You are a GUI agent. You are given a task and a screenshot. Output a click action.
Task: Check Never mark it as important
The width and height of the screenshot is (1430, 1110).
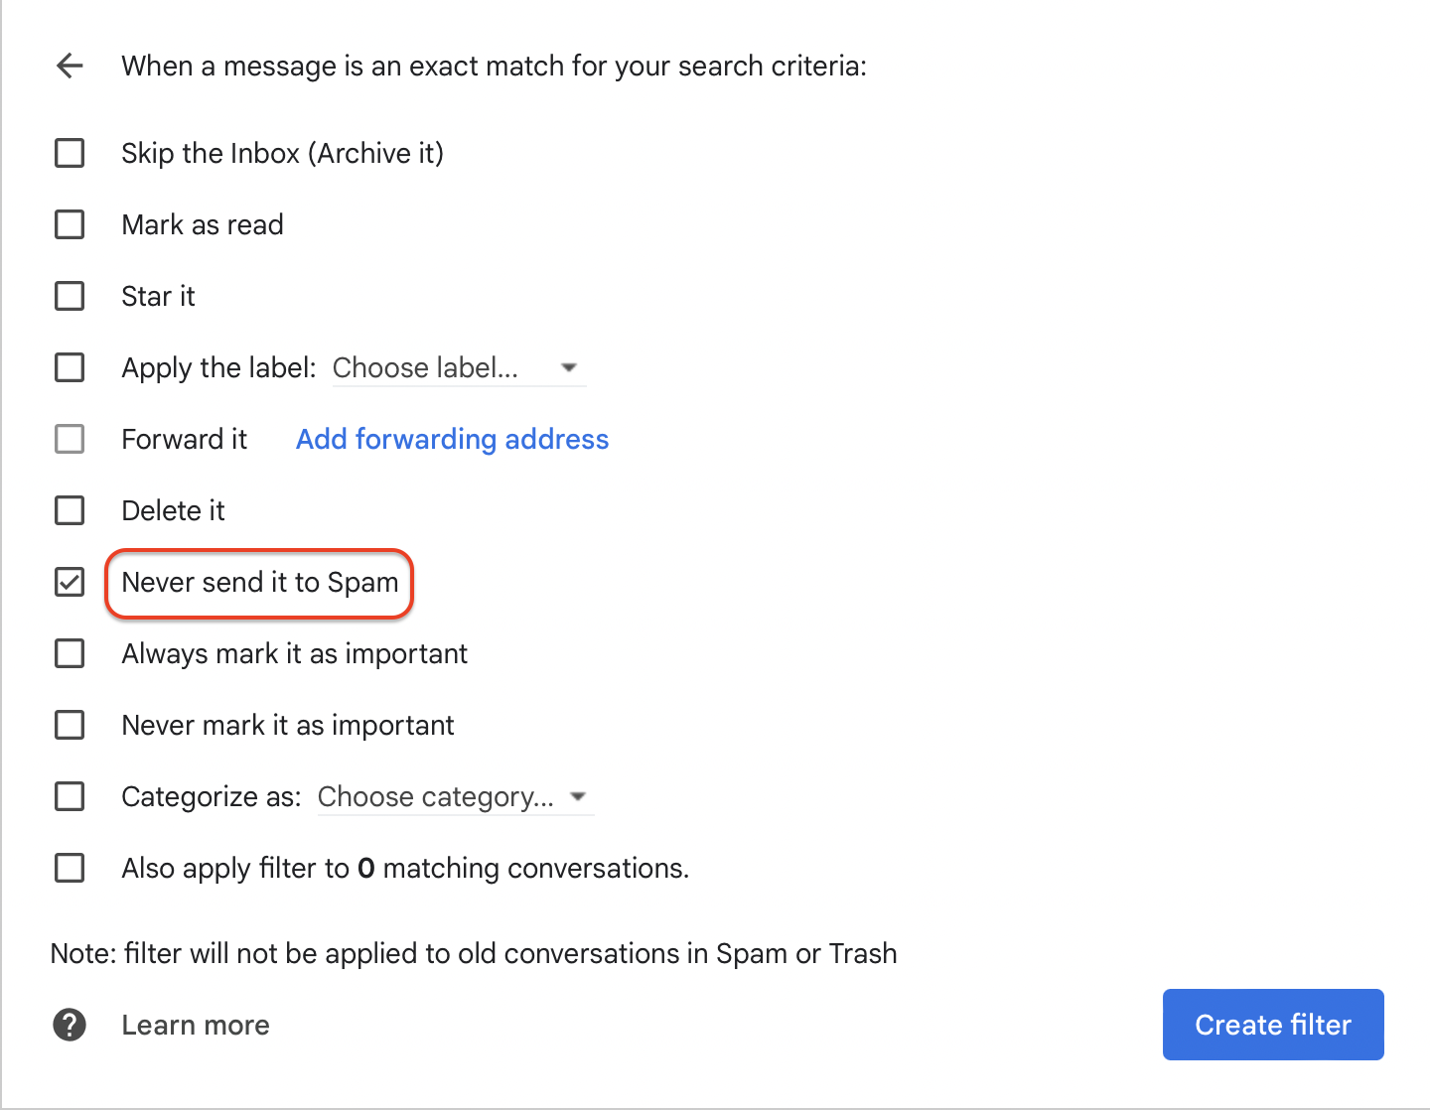(70, 726)
